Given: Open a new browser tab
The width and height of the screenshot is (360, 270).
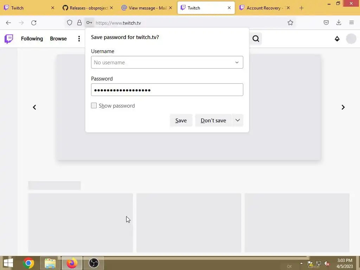Looking at the screenshot, I should click(x=301, y=8).
